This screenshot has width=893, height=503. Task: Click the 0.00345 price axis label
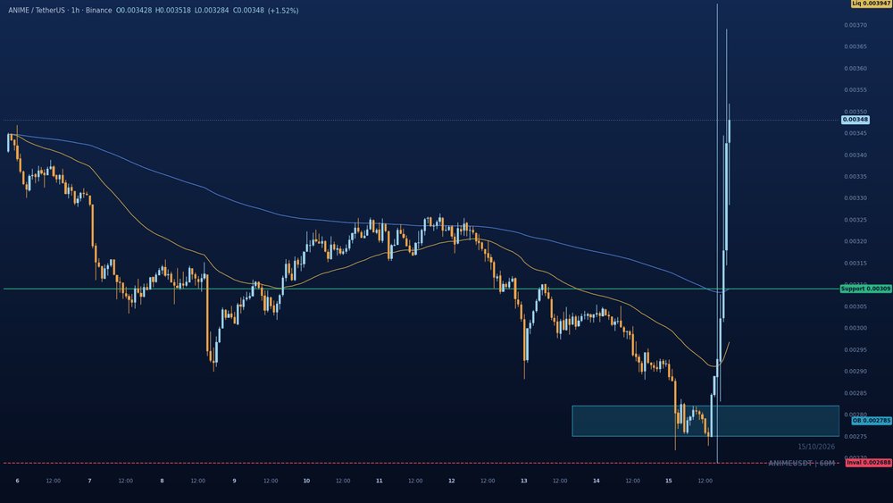(855, 133)
